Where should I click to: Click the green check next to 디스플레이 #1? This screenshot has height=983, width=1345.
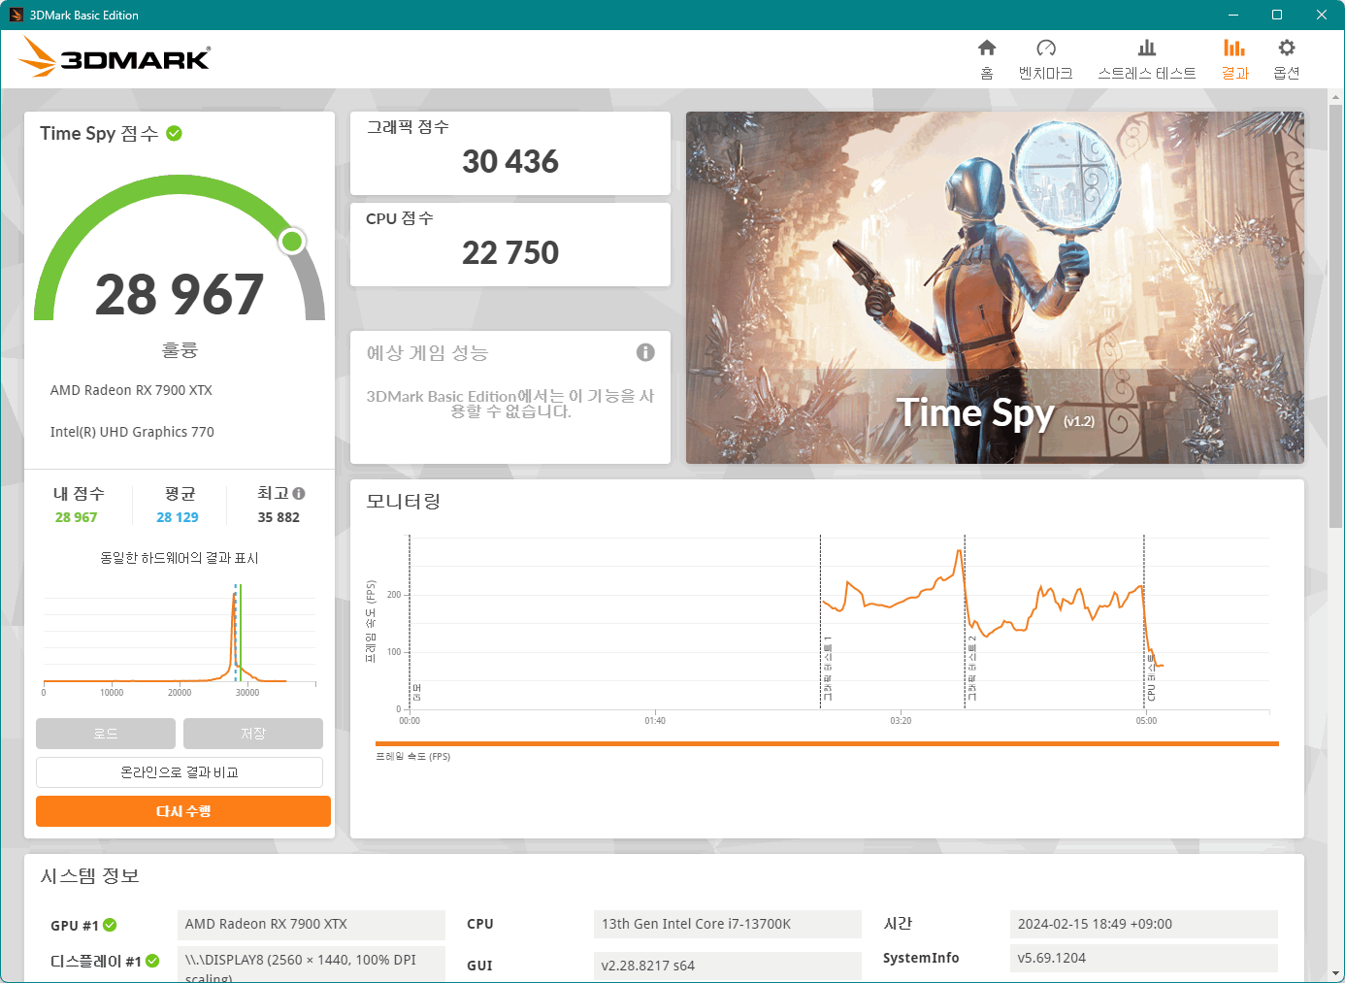152,961
